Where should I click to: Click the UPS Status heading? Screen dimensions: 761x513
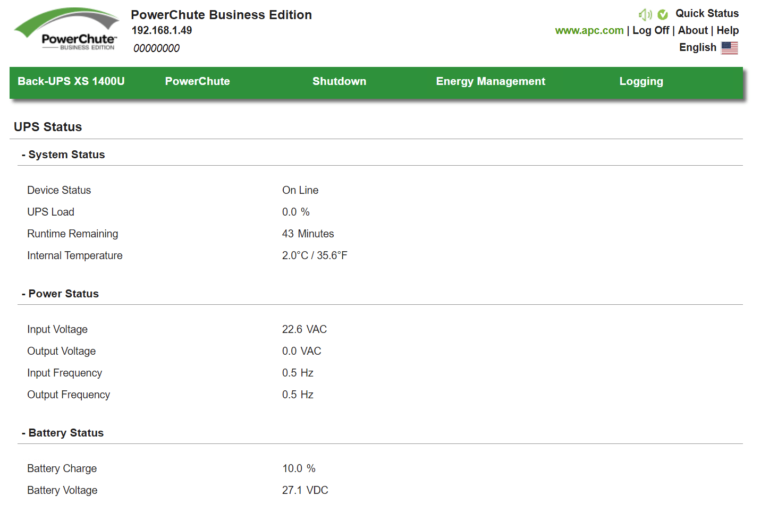tap(48, 127)
